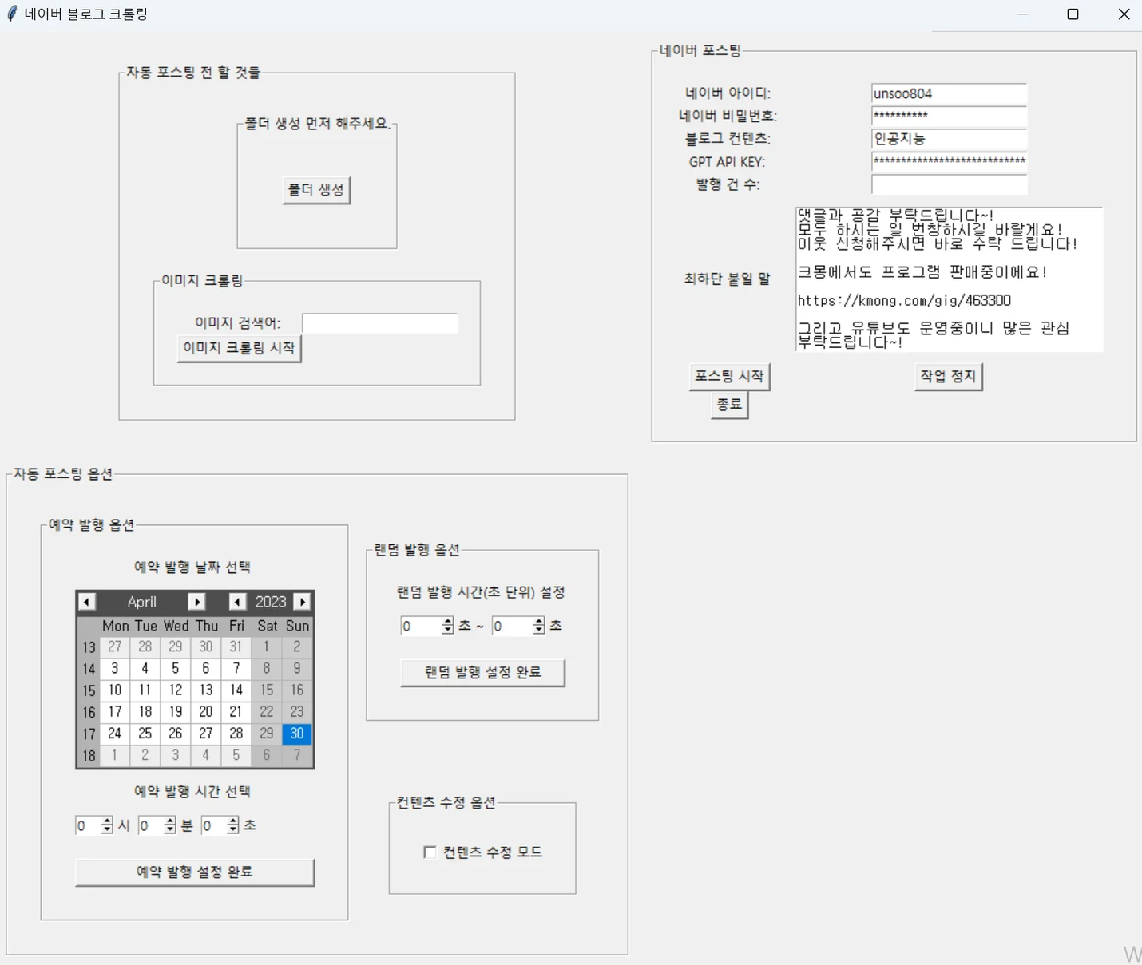Click the hour (시) spinbox arrows
The width and height of the screenshot is (1142, 965).
pyautogui.click(x=107, y=825)
